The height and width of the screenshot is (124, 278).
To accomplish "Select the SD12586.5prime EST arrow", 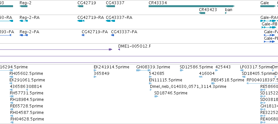I will (x=181, y=70).
